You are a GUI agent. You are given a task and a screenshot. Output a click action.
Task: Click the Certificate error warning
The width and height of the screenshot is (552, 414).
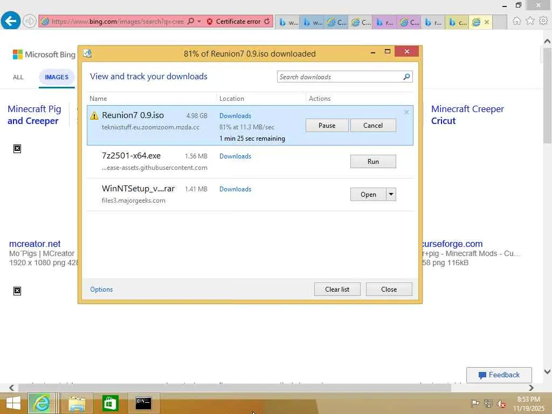(x=234, y=22)
